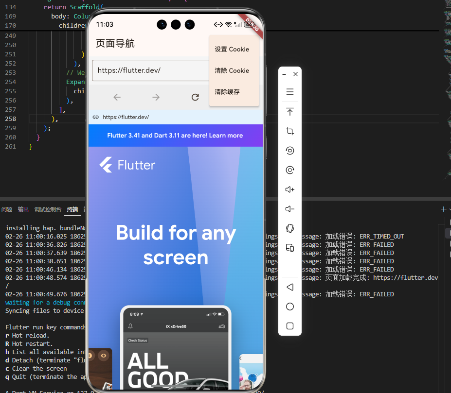Click line number 261 in the editor gutter
This screenshot has height=393, width=451.
point(10,147)
